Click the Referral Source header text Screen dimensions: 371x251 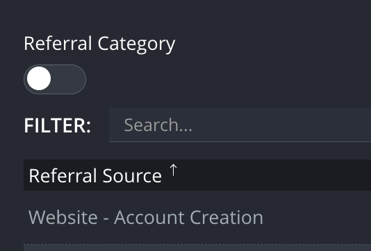click(95, 175)
